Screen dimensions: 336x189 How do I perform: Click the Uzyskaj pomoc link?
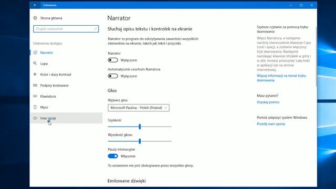[268, 102]
